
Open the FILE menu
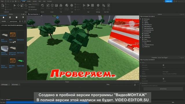pos(2,1)
